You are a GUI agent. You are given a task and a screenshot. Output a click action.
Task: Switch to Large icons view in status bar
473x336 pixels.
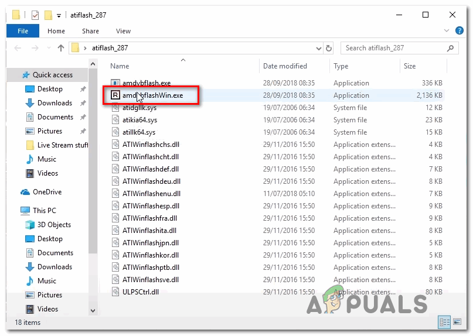click(457, 322)
